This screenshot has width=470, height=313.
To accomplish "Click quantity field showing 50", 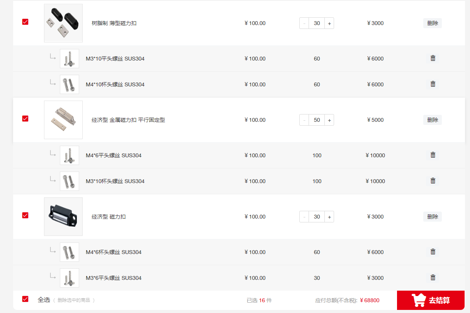I will 317,120.
